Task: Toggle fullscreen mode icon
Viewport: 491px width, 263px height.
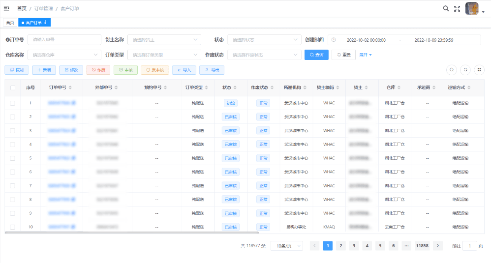Action: point(457,8)
